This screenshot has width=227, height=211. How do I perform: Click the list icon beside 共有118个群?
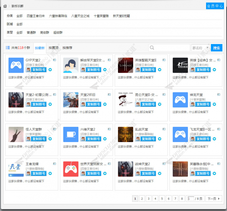click(x=8, y=47)
